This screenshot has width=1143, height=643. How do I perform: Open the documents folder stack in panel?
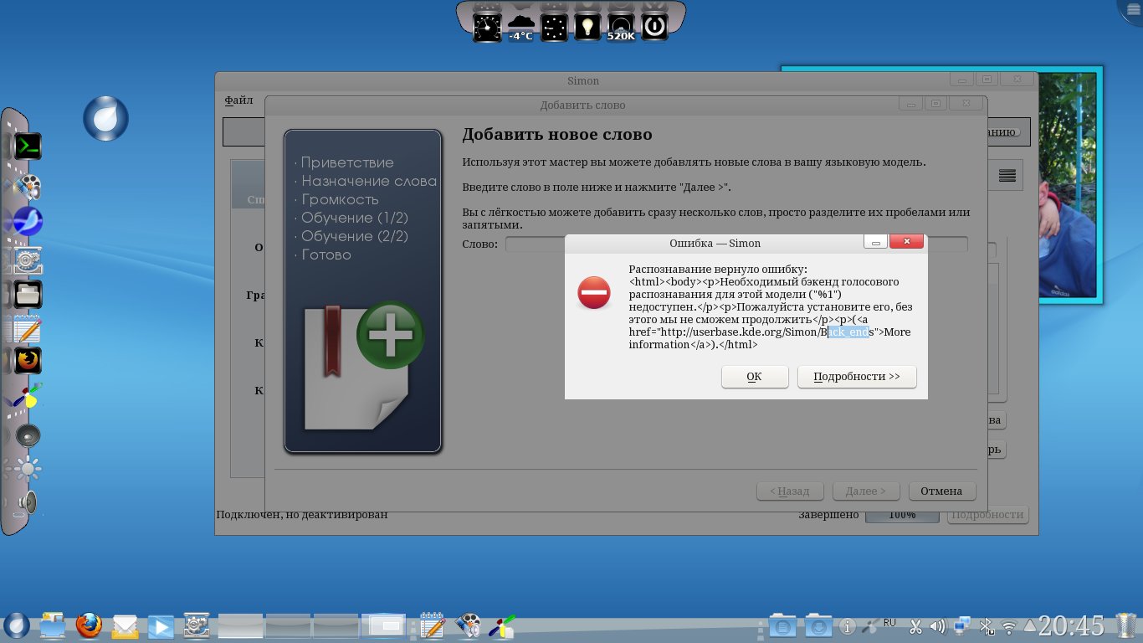(x=782, y=625)
